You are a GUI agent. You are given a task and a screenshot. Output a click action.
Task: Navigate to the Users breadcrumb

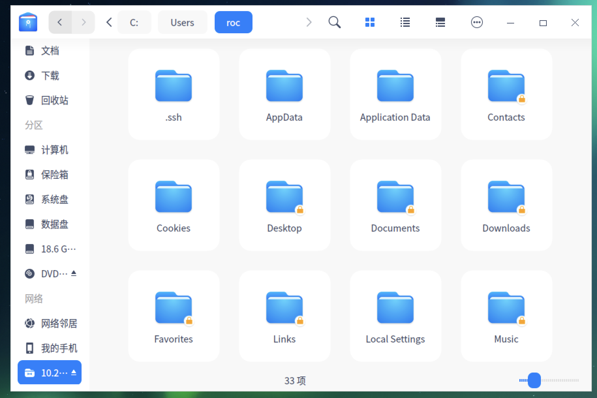click(x=182, y=22)
